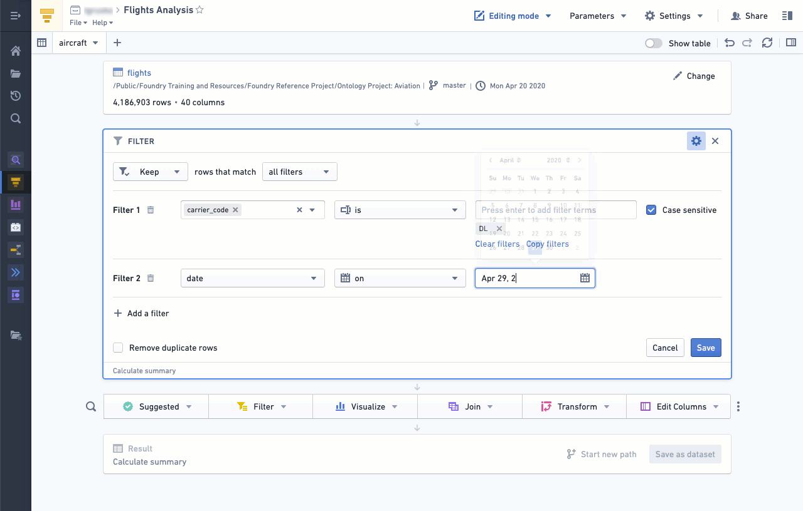This screenshot has width=803, height=511.
Task: Open the Parameters menu
Action: tap(598, 16)
